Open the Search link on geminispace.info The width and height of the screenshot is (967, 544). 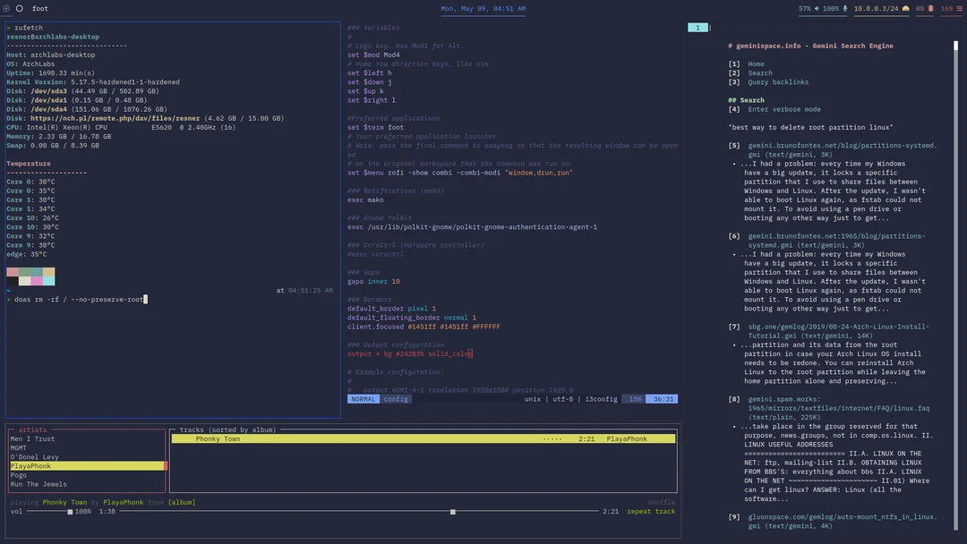pos(759,72)
